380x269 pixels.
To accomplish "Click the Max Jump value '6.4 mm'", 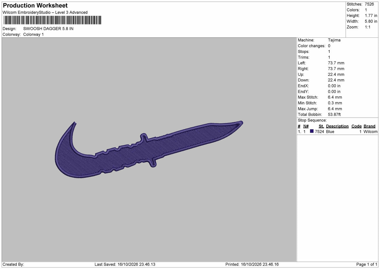I will (335, 109).
